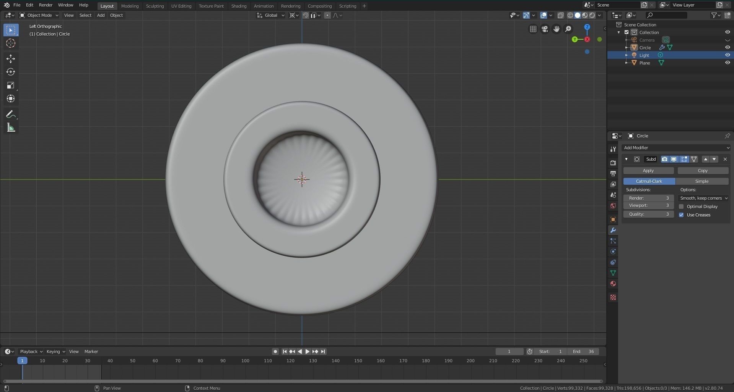
Task: Open the Modifier Properties tab (wrench icon)
Action: tap(613, 230)
